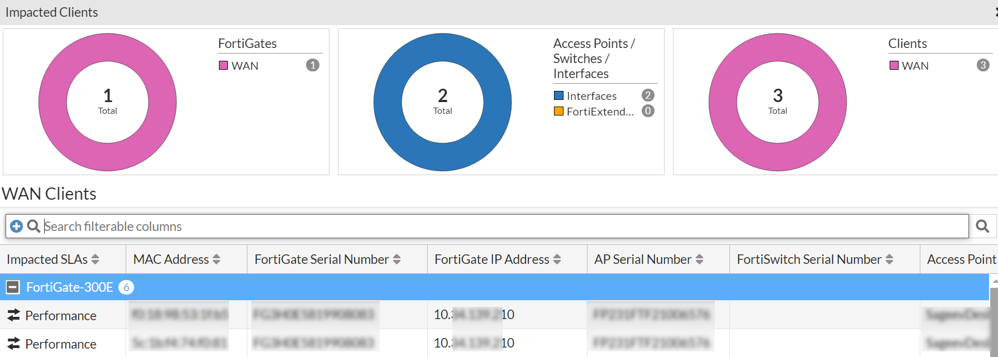This screenshot has width=998, height=357.
Task: Toggle FortiExtender legend orange swatch
Action: click(558, 111)
